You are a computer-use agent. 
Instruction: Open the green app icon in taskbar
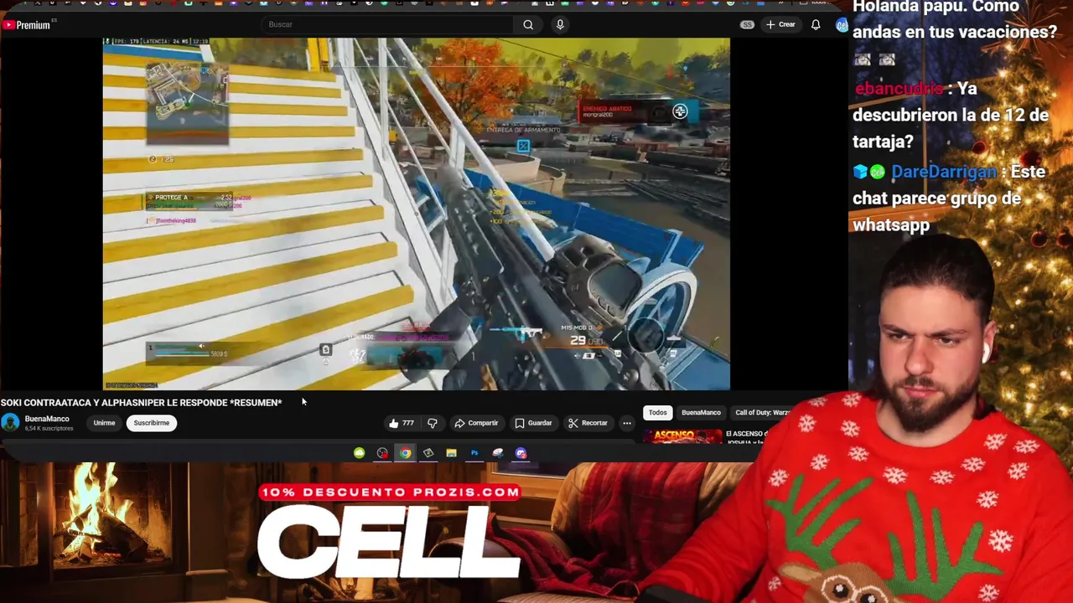point(360,453)
